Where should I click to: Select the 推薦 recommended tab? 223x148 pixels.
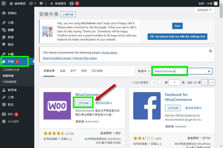pyautogui.click(x=84, y=71)
